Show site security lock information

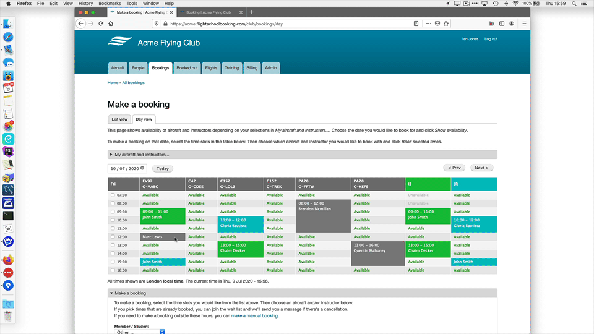click(165, 24)
